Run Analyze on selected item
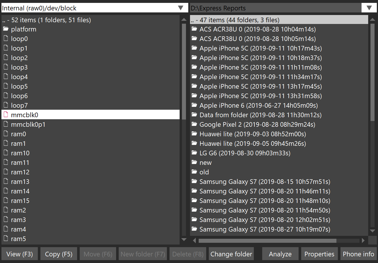The height and width of the screenshot is (263, 378). [x=280, y=254]
